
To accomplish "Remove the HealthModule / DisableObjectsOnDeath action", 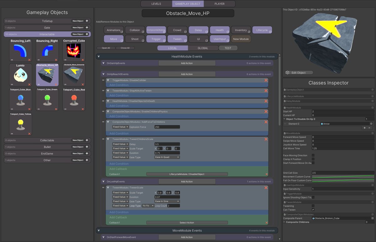I will 266,101.
